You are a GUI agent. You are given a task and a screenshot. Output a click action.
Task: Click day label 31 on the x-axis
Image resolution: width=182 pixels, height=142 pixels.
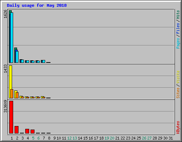[x=171, y=138]
